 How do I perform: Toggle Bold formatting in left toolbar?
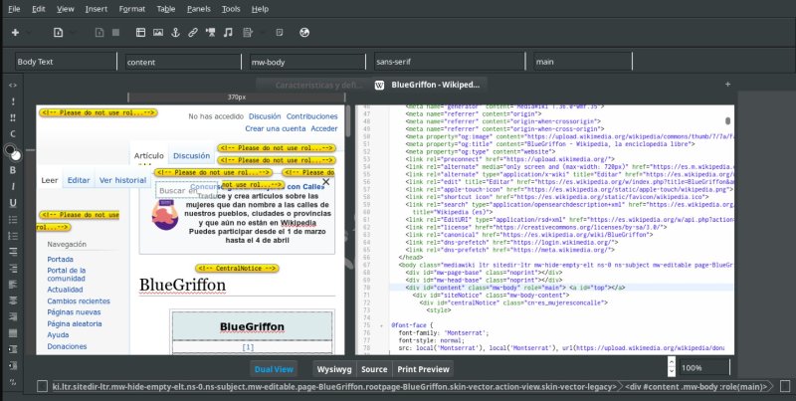[x=13, y=169]
